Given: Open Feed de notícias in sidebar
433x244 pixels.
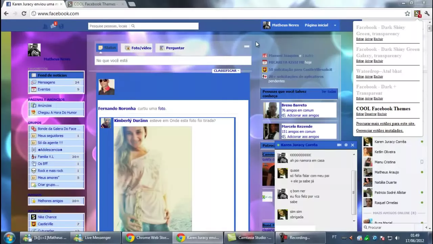Looking at the screenshot, I should pos(56,75).
